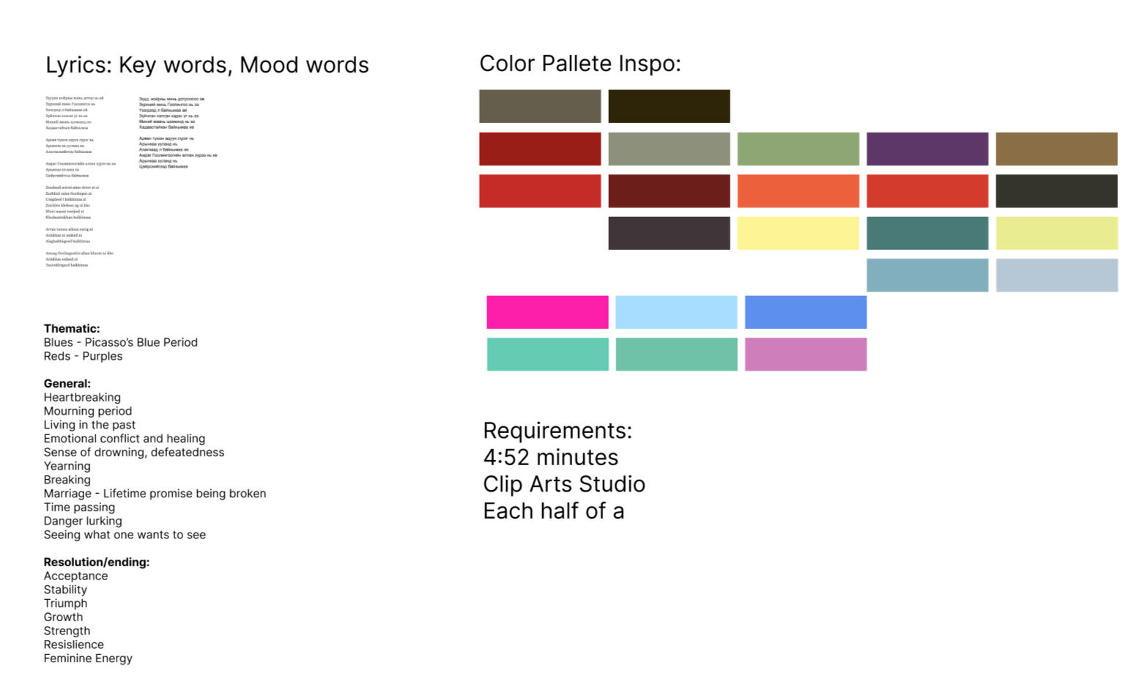Click the golden brown color swatch

click(x=1056, y=149)
